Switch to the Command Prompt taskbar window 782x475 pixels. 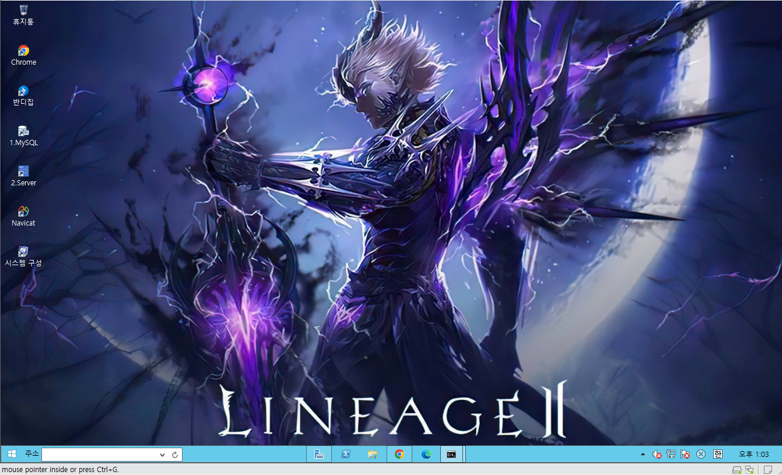(x=451, y=455)
